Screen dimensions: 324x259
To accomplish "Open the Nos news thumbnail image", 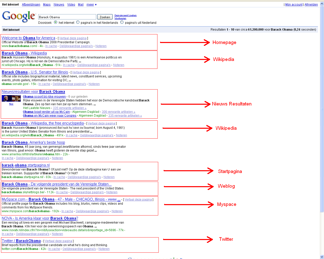I will pyautogui.click(x=11, y=98).
